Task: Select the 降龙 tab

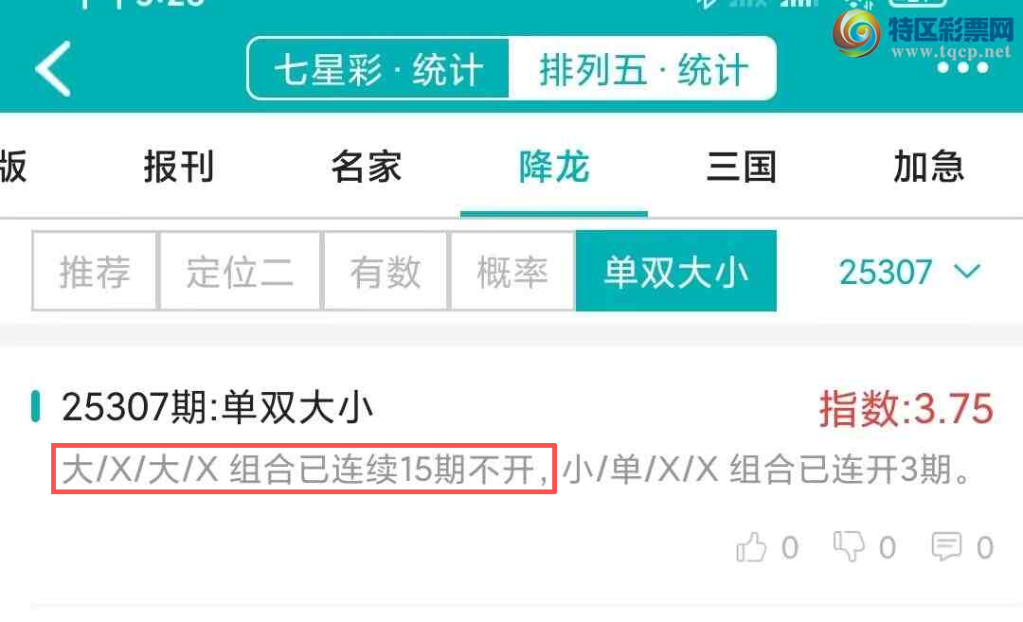Action: pos(554,167)
